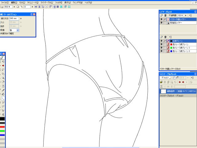Select the 色トレース線プレーン 3 plane

click(x=181, y=51)
